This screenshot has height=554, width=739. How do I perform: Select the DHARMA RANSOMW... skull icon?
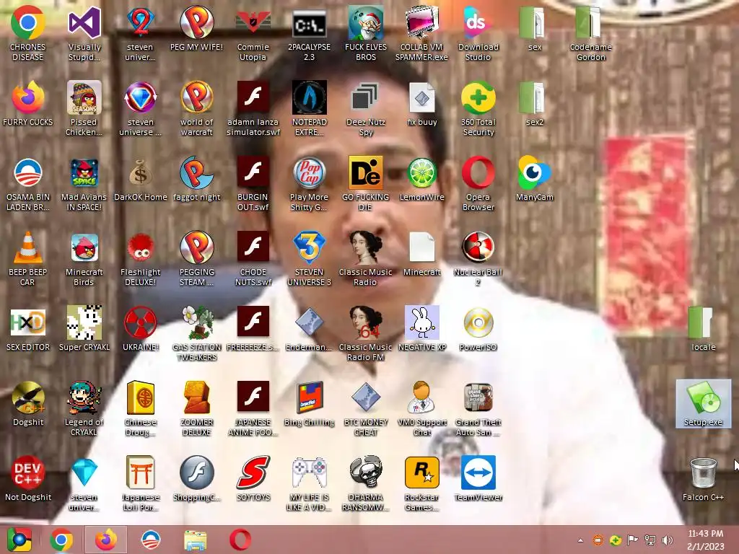click(366, 483)
